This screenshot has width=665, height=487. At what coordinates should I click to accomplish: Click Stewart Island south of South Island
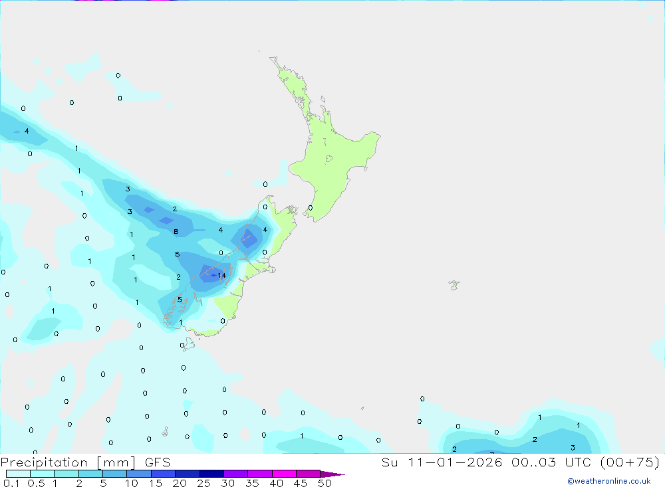(188, 344)
